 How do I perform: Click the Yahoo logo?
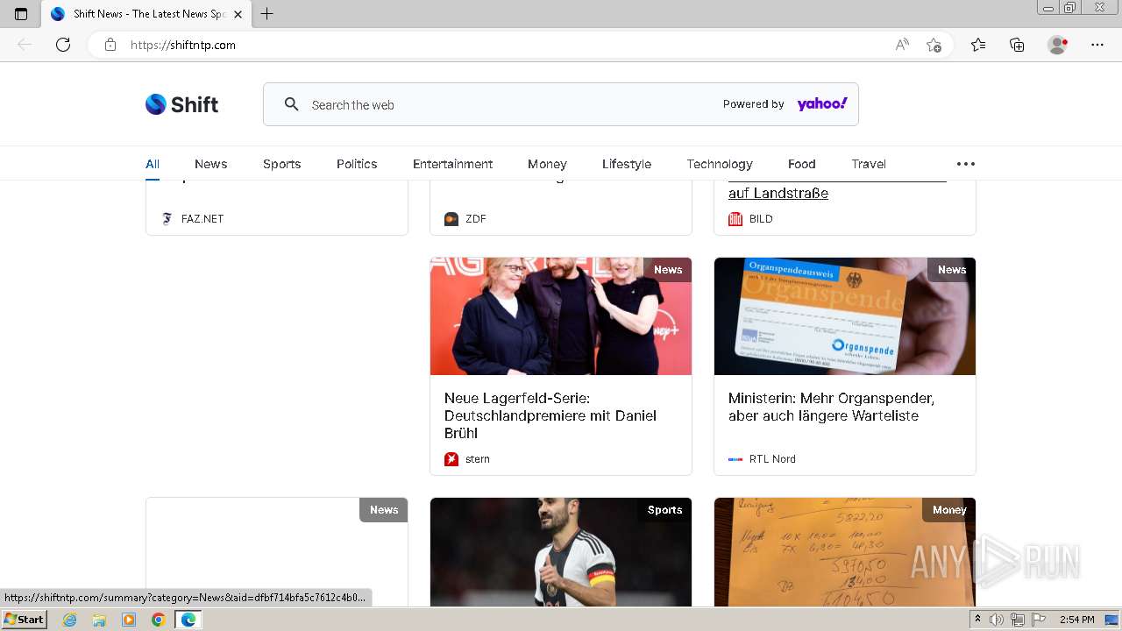click(x=822, y=104)
